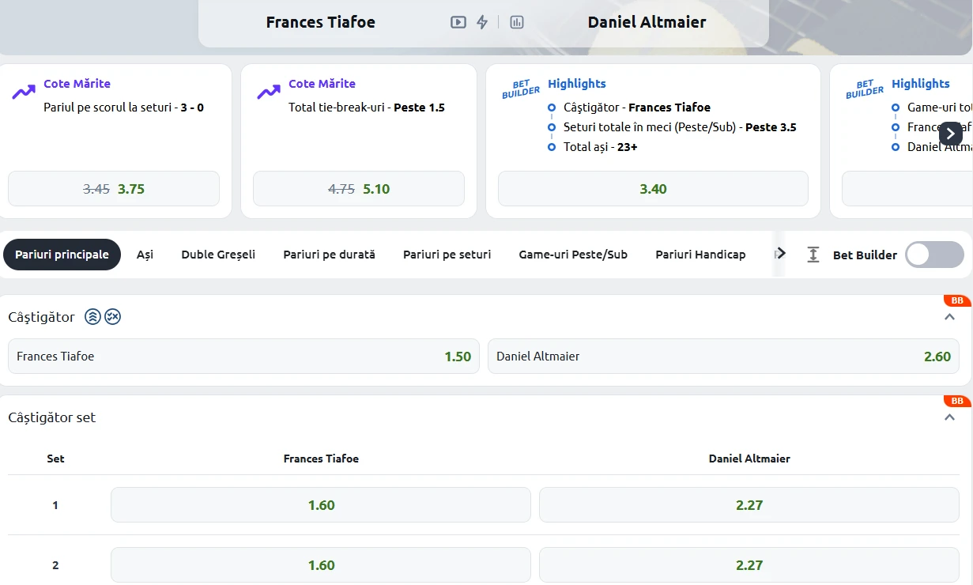Switch to Ași tab

pyautogui.click(x=145, y=255)
